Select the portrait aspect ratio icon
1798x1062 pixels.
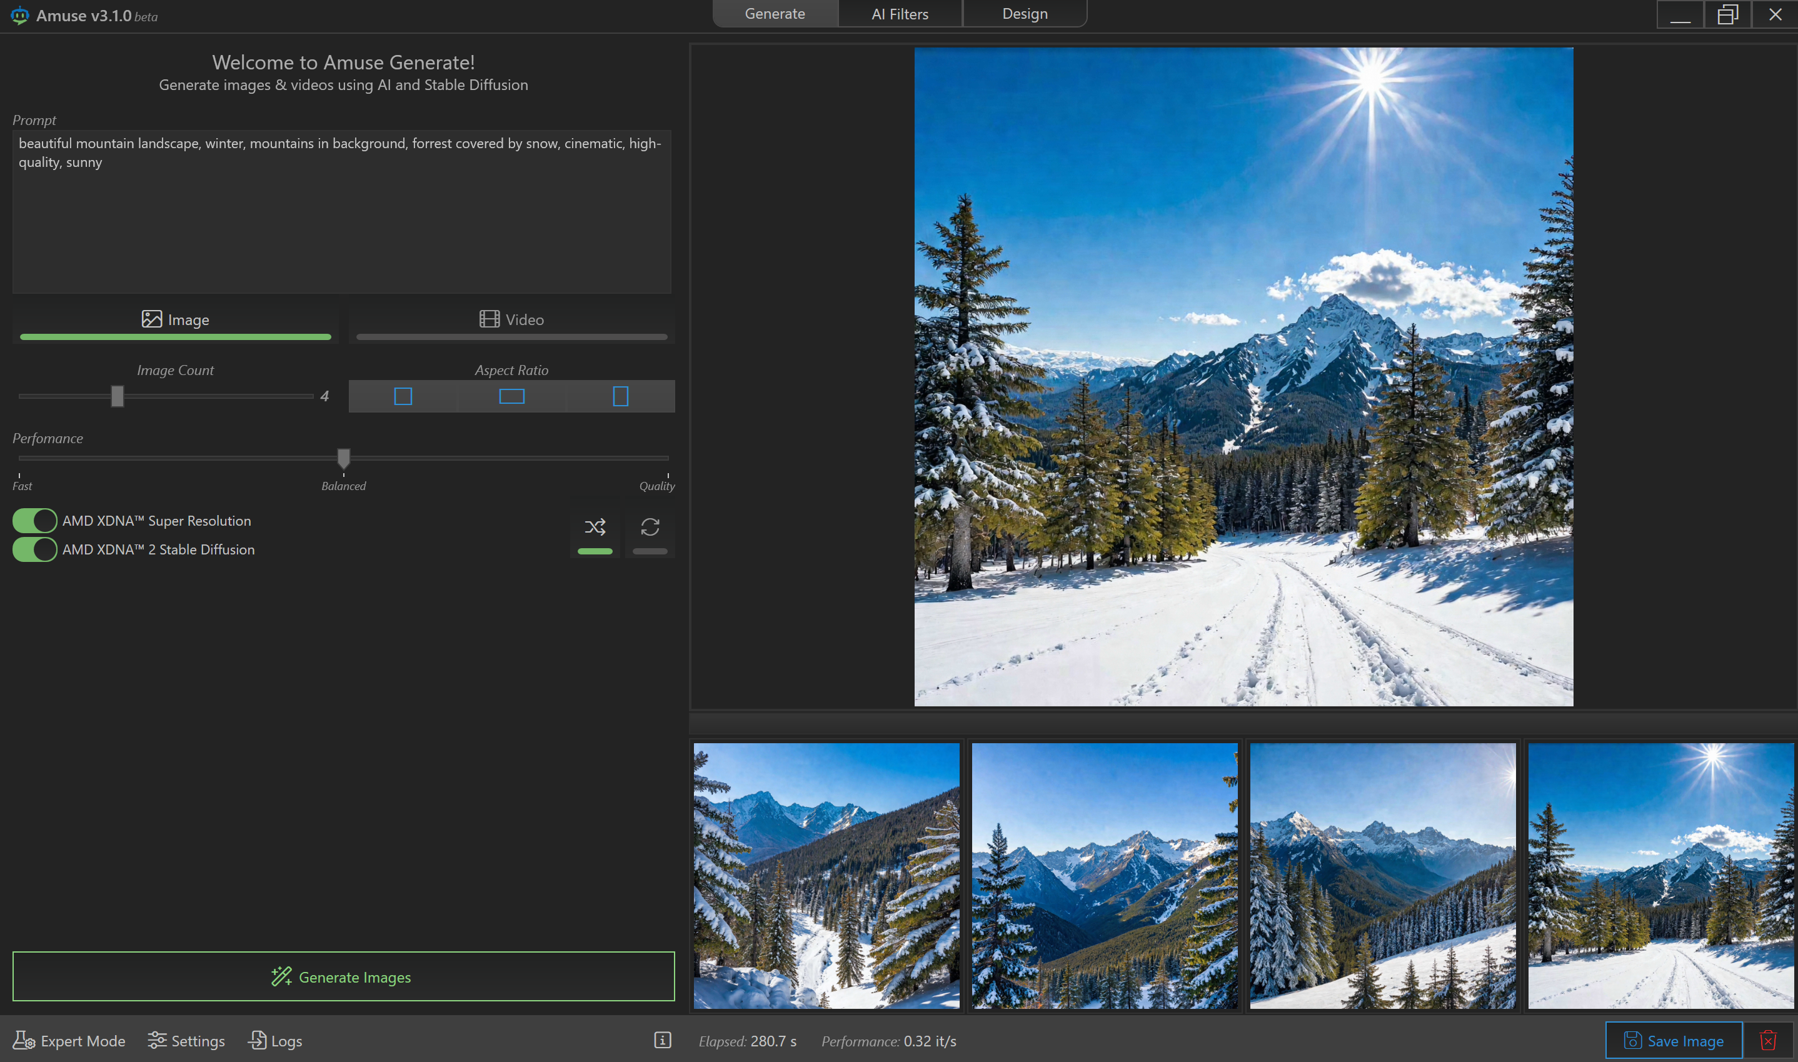621,396
